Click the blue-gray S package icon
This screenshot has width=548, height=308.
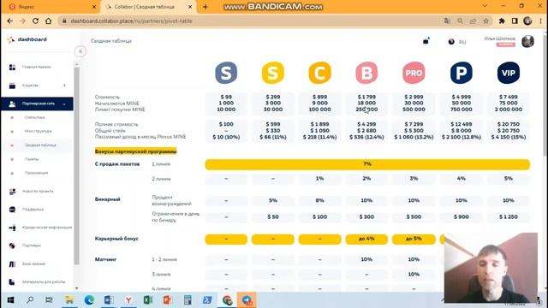coord(226,73)
